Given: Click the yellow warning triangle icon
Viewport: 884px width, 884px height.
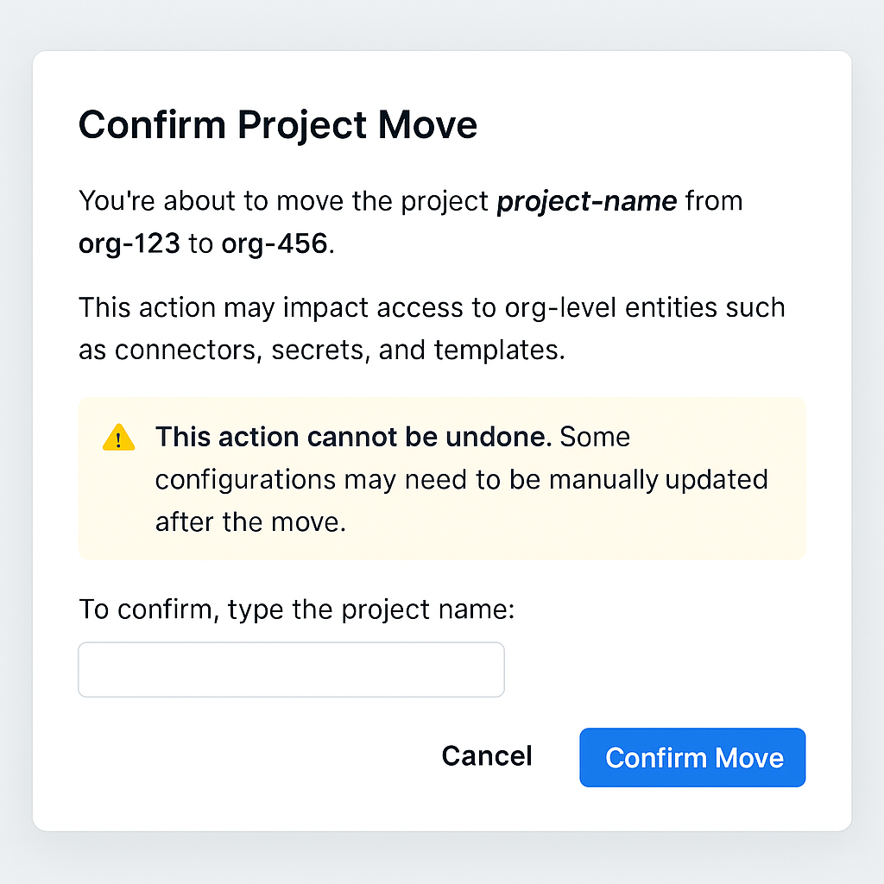Looking at the screenshot, I should [118, 438].
